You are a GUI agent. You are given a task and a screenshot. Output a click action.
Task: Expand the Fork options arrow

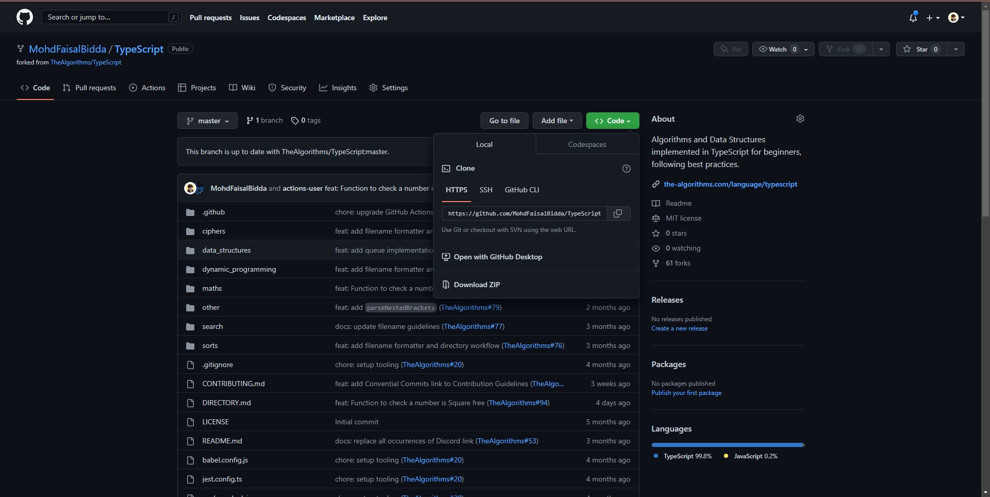[881, 49]
